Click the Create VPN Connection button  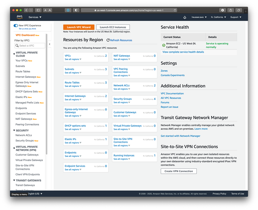pyautogui.click(x=179, y=171)
